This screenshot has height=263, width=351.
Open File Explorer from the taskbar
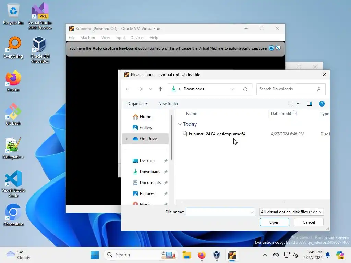186,255
